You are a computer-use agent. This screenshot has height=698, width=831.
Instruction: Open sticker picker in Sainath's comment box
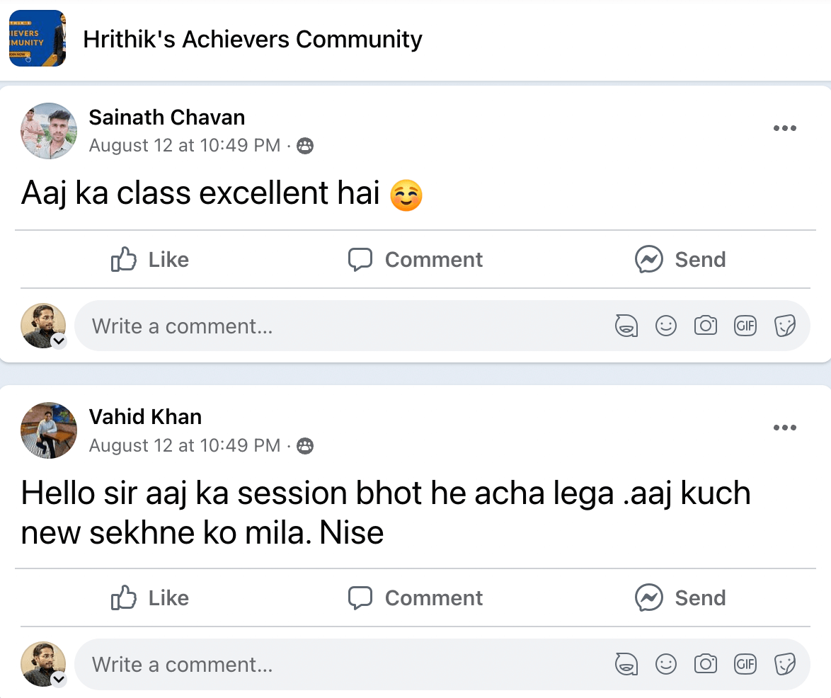(784, 326)
